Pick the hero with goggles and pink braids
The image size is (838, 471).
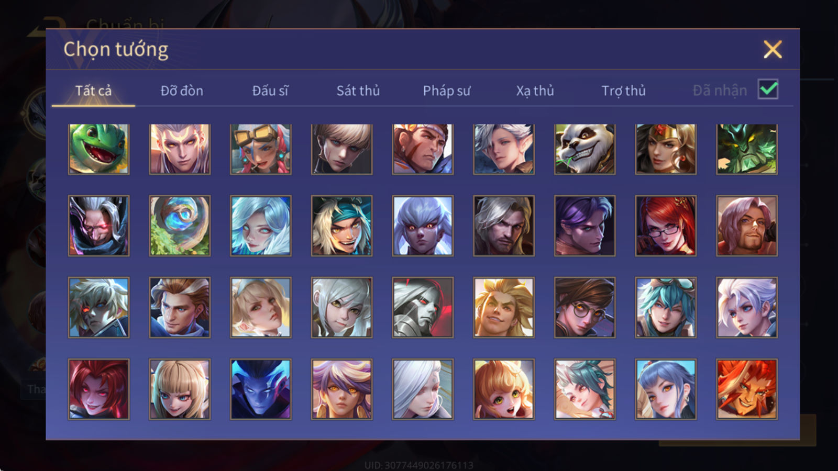coord(261,149)
